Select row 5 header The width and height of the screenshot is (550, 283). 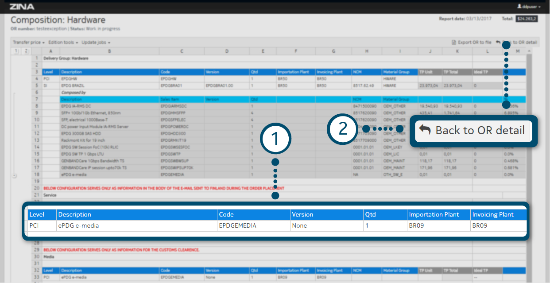click(x=36, y=85)
